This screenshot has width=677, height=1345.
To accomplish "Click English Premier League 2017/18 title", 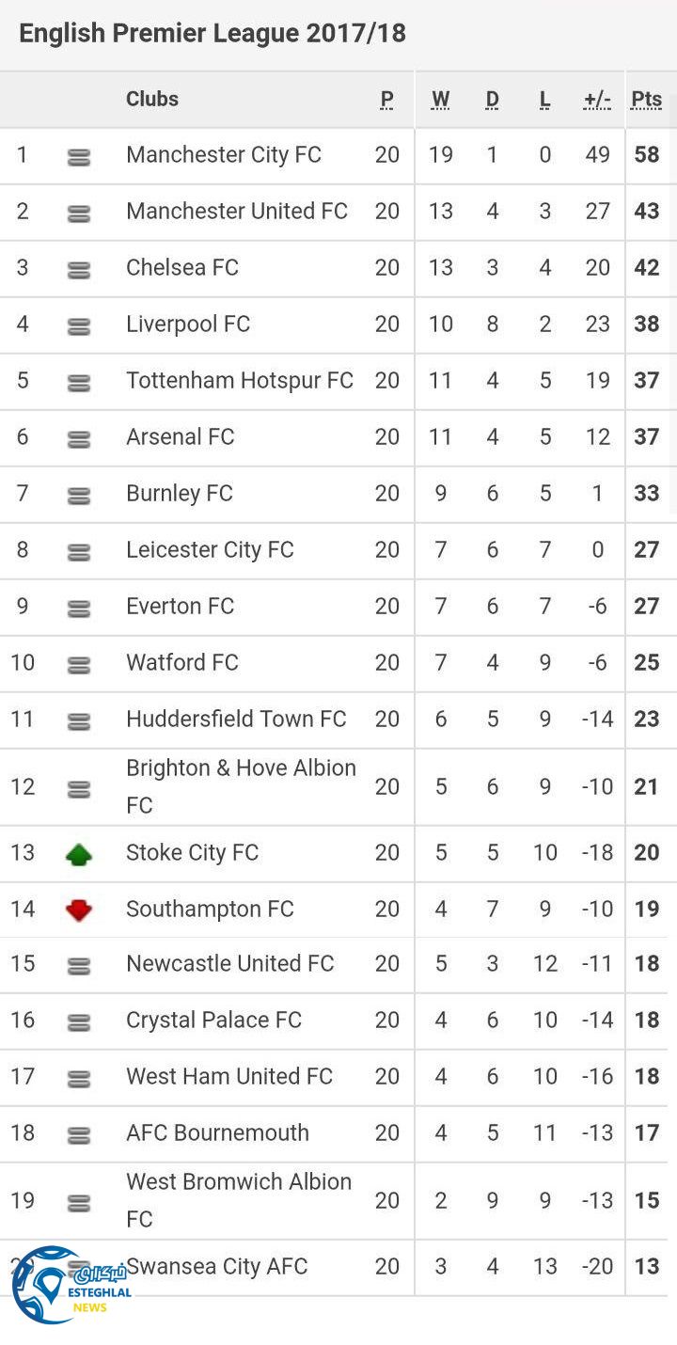I will (213, 34).
